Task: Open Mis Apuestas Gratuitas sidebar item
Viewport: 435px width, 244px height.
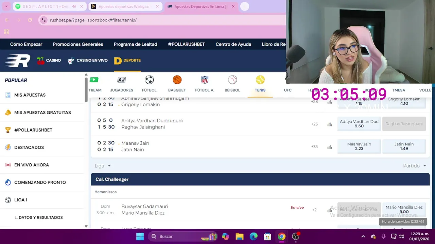Action: (42, 113)
